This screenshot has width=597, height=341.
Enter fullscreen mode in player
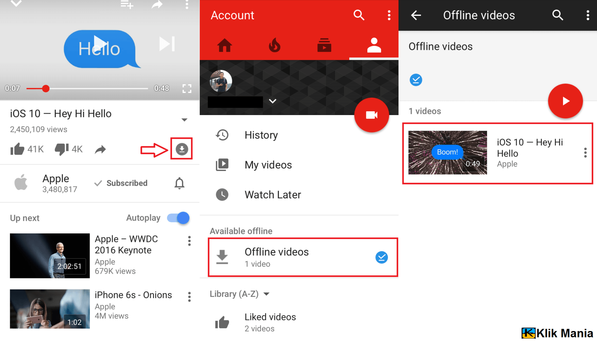pyautogui.click(x=187, y=88)
